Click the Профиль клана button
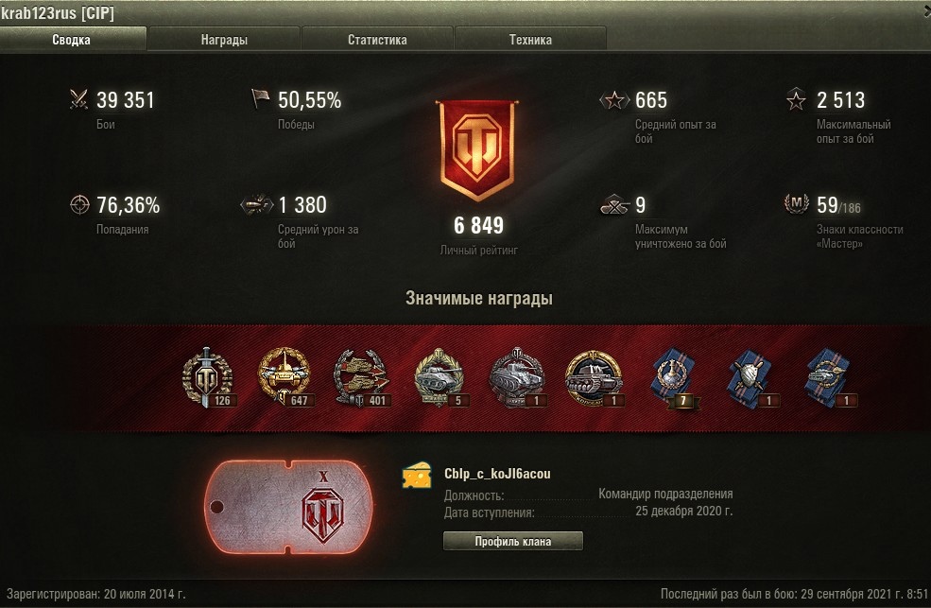 click(513, 541)
